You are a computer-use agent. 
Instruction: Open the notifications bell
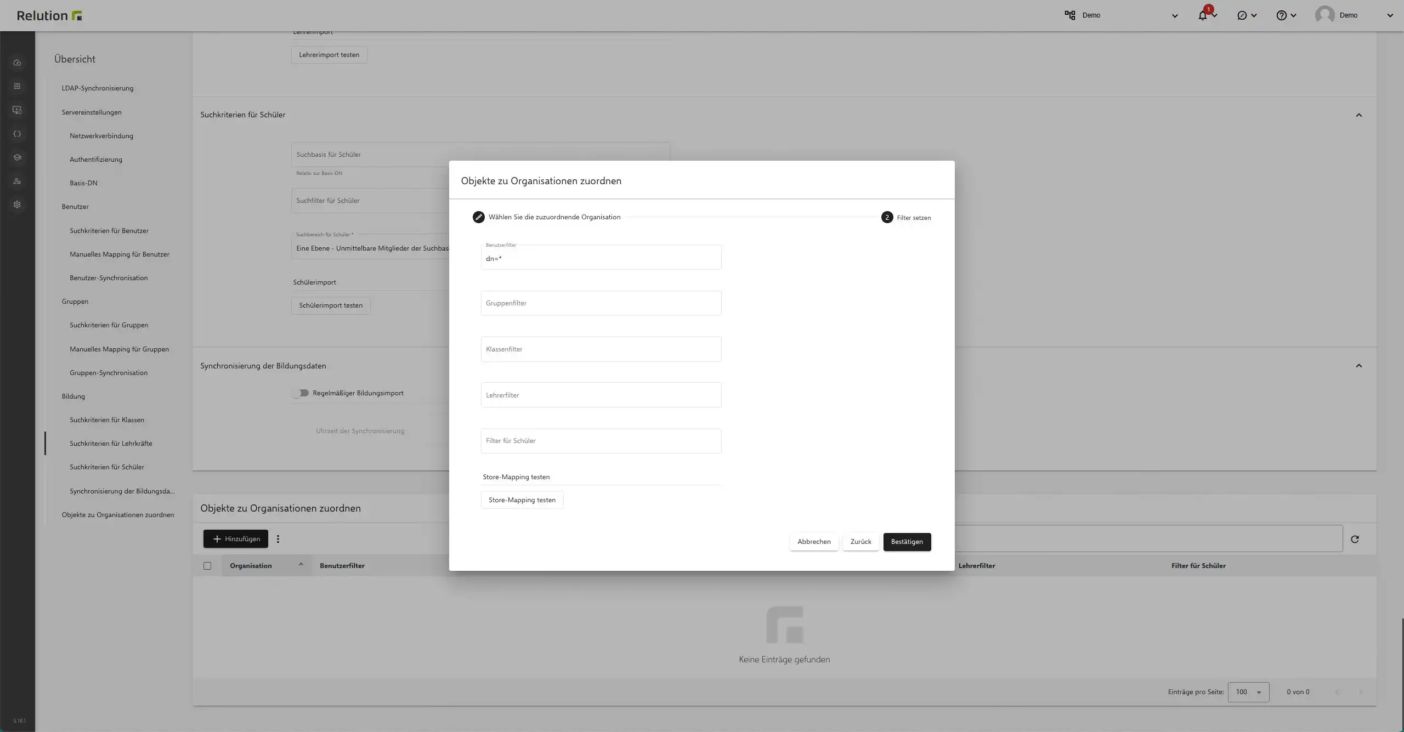point(1203,15)
